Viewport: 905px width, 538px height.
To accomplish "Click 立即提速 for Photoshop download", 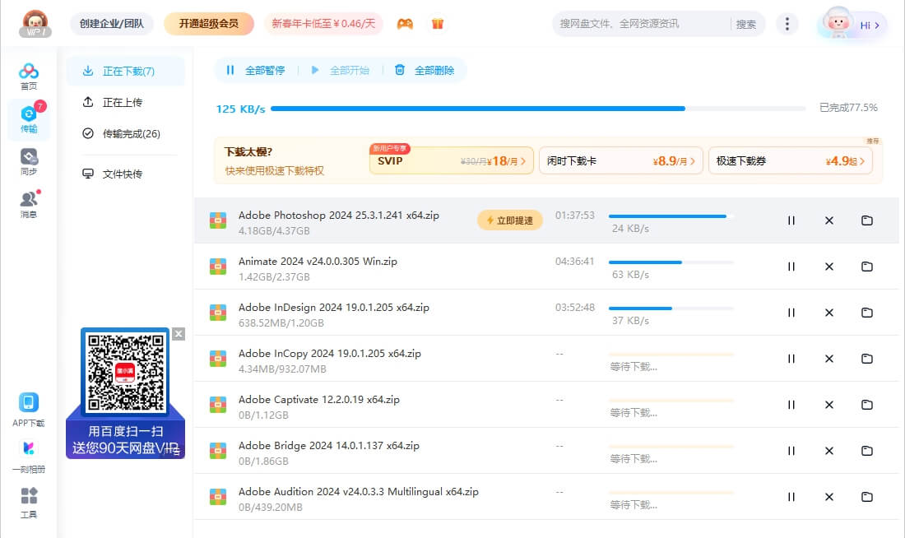I will pos(509,220).
